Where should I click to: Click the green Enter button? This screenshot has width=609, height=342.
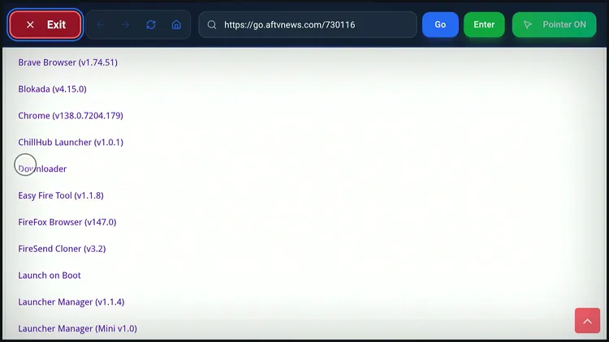pos(484,24)
